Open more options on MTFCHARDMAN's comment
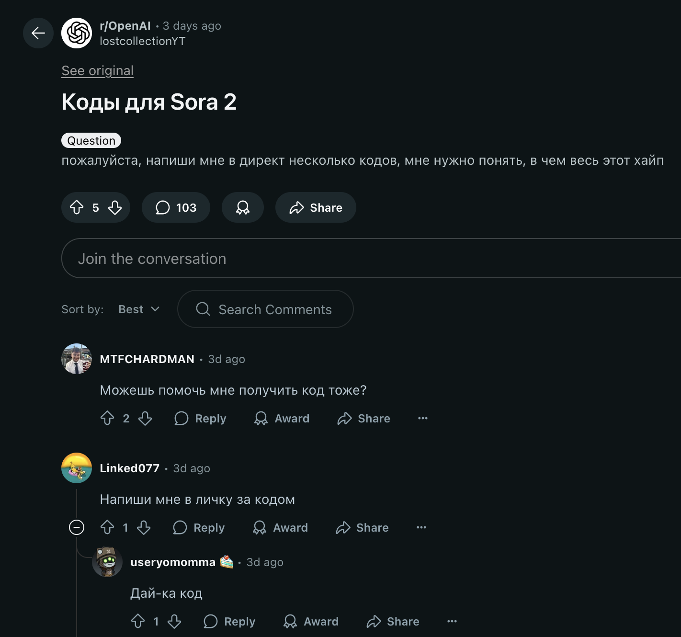 423,418
